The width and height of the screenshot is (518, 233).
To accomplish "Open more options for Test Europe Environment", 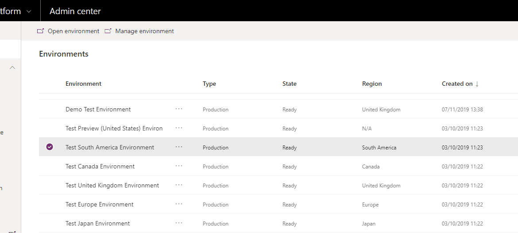I will (179, 204).
